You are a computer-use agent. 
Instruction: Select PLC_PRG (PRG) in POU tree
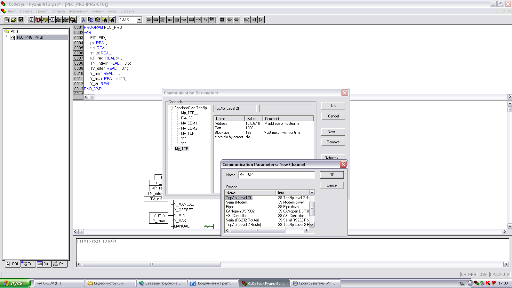(30, 37)
